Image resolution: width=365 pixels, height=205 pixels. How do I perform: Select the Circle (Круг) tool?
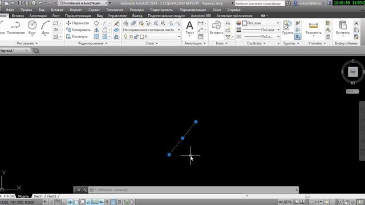pos(32,28)
